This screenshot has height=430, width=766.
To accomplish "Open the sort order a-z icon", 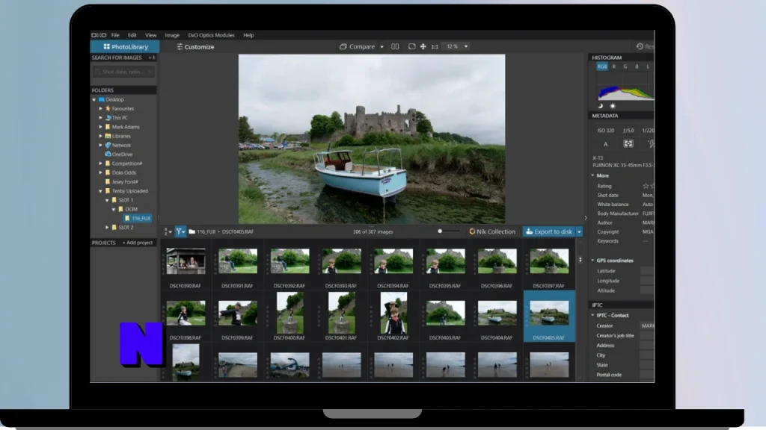I will click(x=168, y=231).
